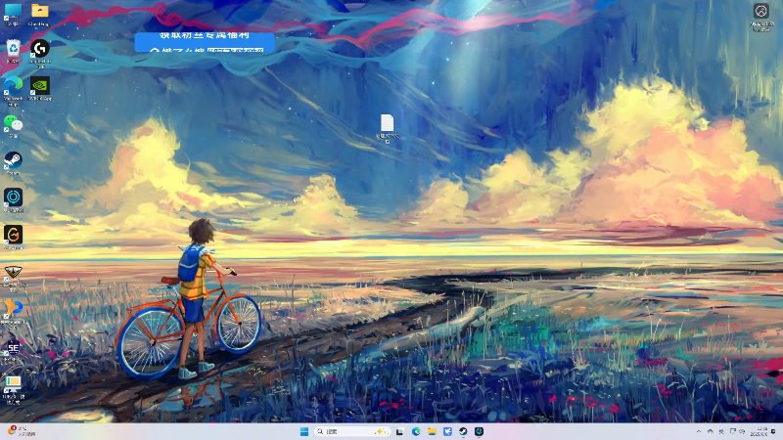
Task: Open the yellow folder on the desktop
Action: coord(39,14)
